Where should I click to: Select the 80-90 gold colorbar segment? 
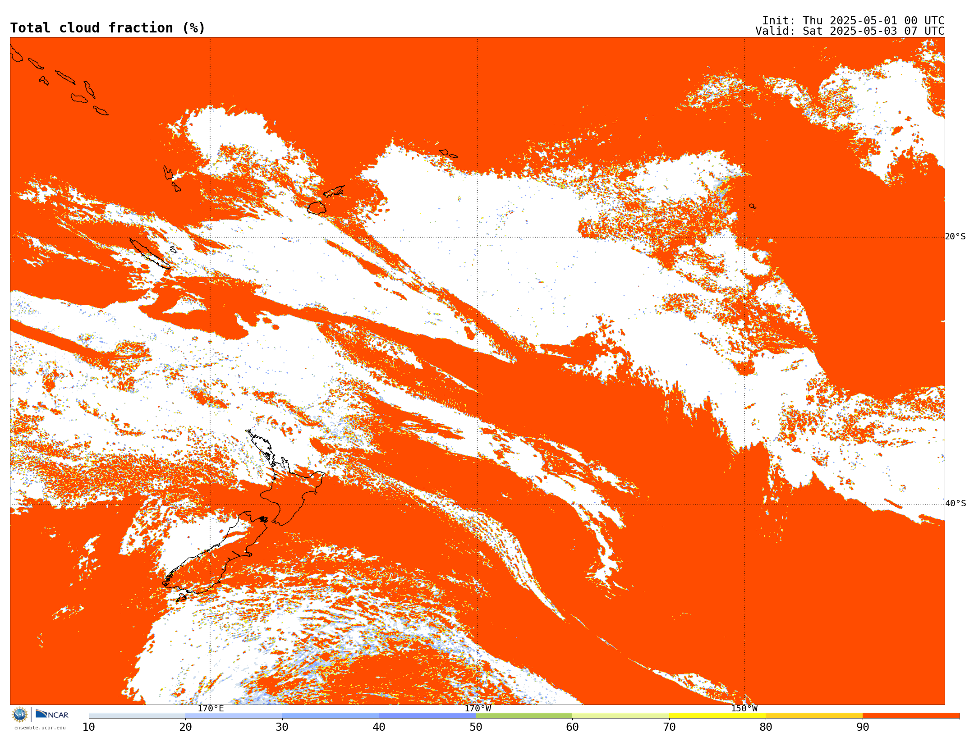pyautogui.click(x=814, y=716)
